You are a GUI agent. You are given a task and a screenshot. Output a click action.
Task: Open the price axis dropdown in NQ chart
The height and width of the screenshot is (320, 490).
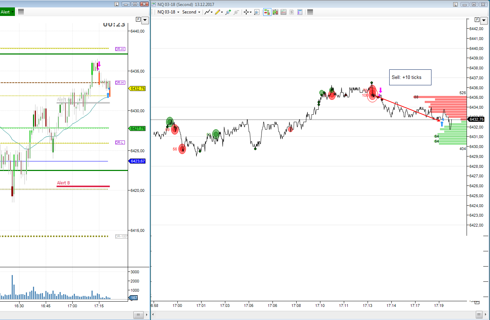484,21
